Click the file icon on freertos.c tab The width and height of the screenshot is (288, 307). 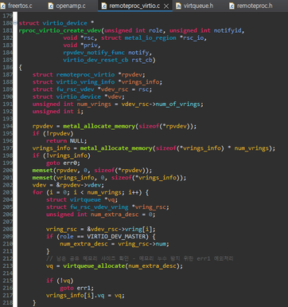click(3, 6)
